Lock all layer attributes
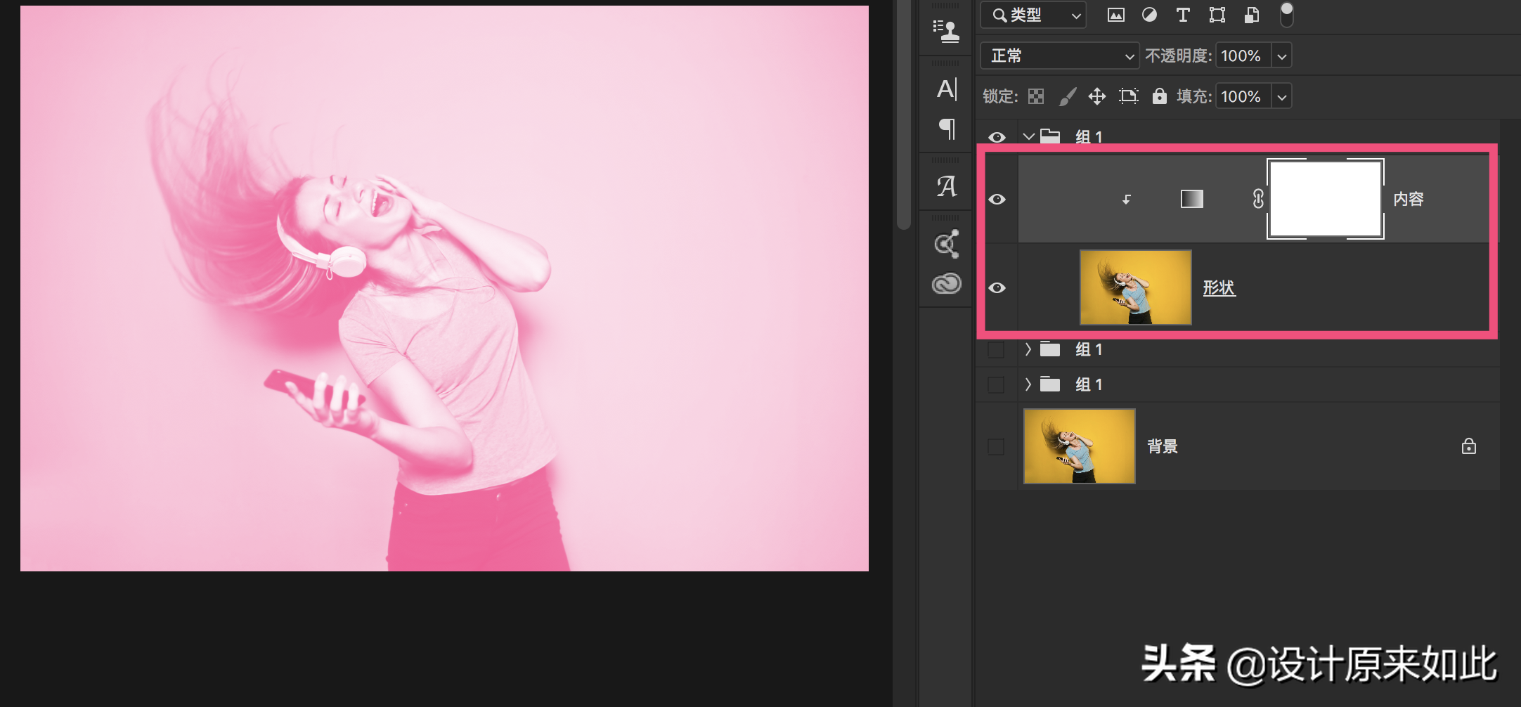Screen dimensions: 1521x707 tap(1159, 96)
